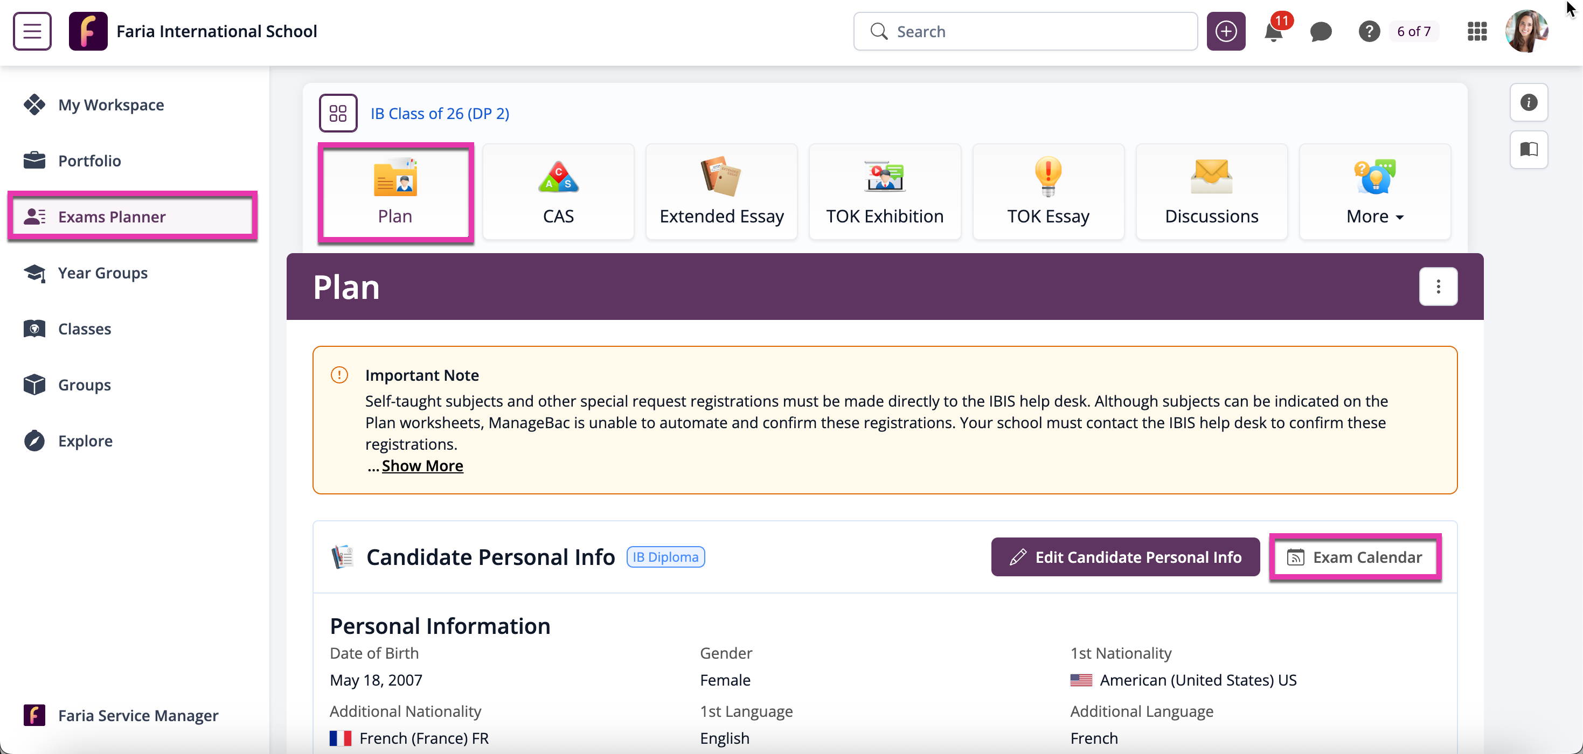
Task: Click the purple plus quick-add icon
Action: (x=1225, y=31)
